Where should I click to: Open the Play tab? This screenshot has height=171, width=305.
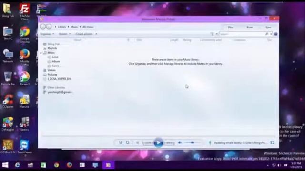(x=231, y=28)
